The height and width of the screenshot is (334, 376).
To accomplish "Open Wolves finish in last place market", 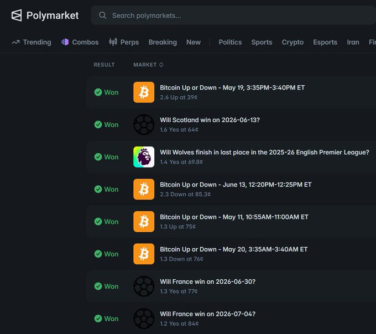I will 264,152.
